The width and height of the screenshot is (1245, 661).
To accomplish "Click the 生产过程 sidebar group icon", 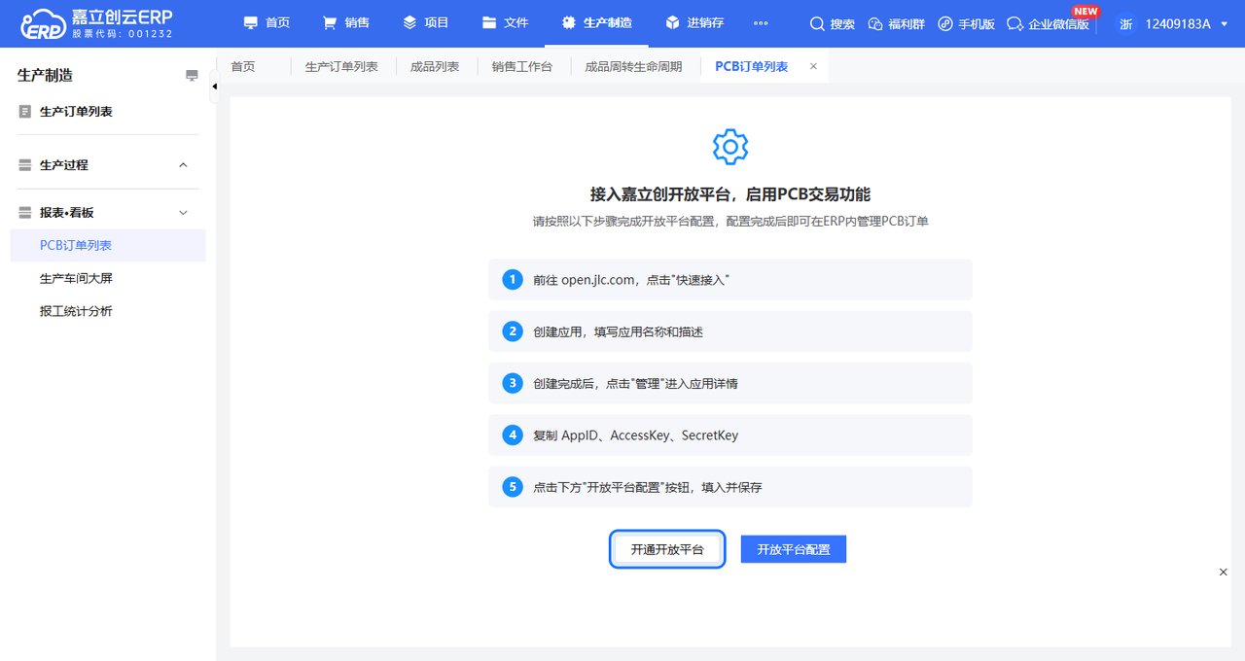I will pyautogui.click(x=25, y=165).
